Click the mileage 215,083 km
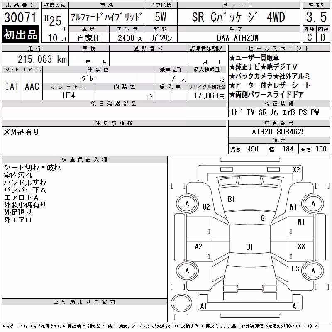Image resolution: width=332 pixels, height=332 pixels. point(42,59)
